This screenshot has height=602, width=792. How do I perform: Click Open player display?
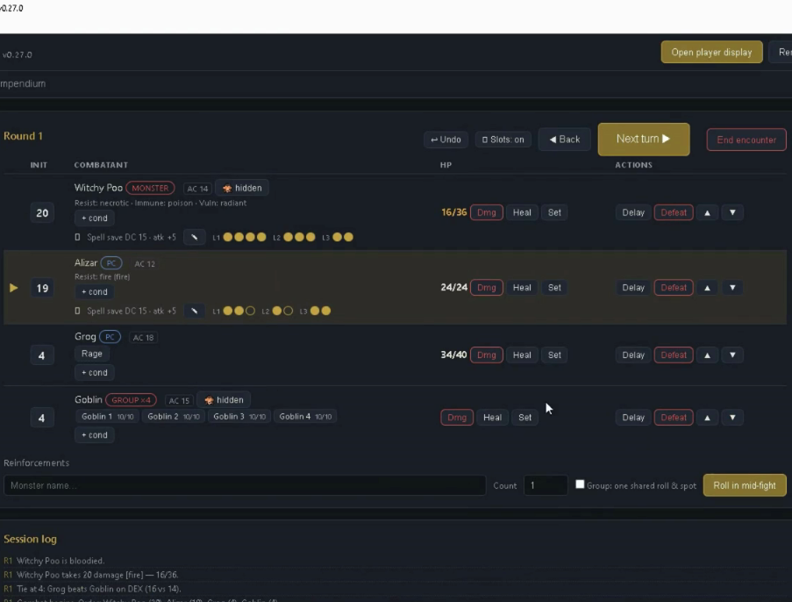click(711, 52)
